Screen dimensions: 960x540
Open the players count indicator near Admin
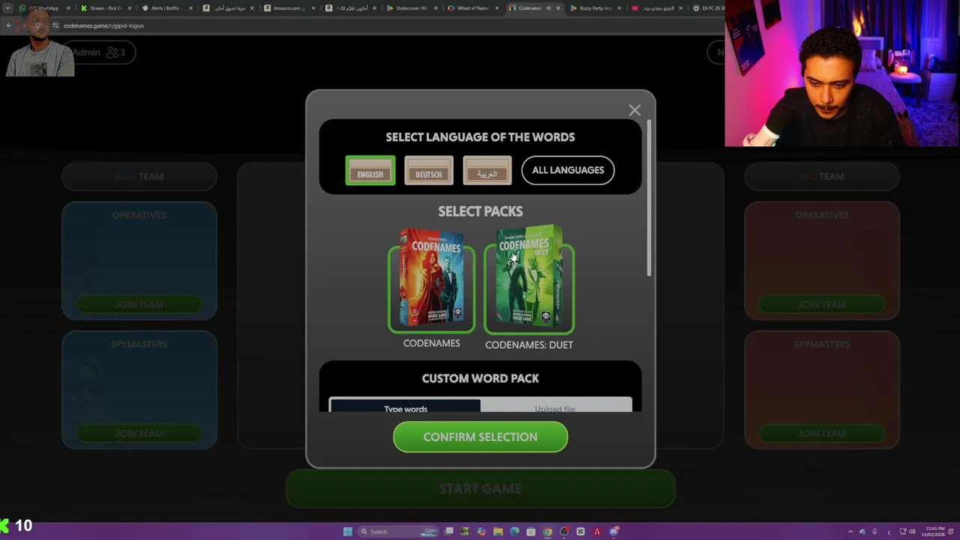click(116, 52)
